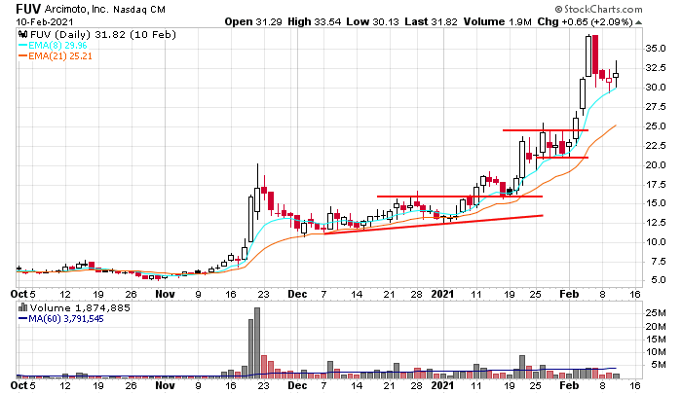This screenshot has width=682, height=394.
Task: Click the Volume 1,874,885 legend
Action: (80, 308)
